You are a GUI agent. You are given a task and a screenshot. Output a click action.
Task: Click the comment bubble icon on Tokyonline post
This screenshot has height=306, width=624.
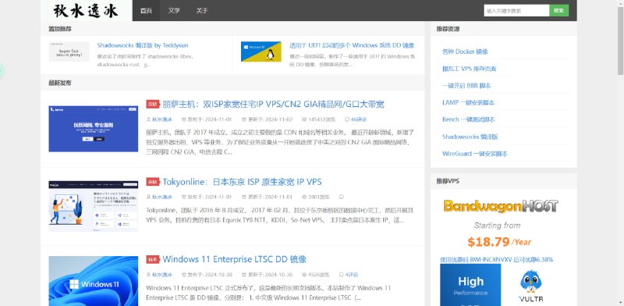click(342, 197)
